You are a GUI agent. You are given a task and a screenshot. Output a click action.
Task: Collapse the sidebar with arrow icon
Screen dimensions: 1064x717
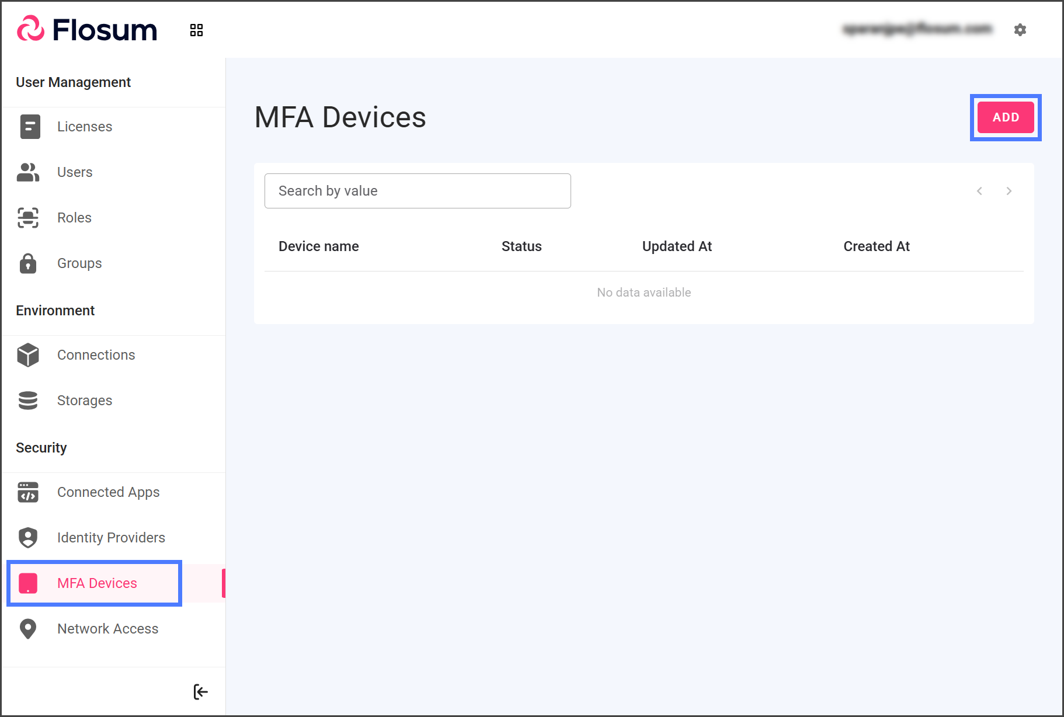pos(200,692)
